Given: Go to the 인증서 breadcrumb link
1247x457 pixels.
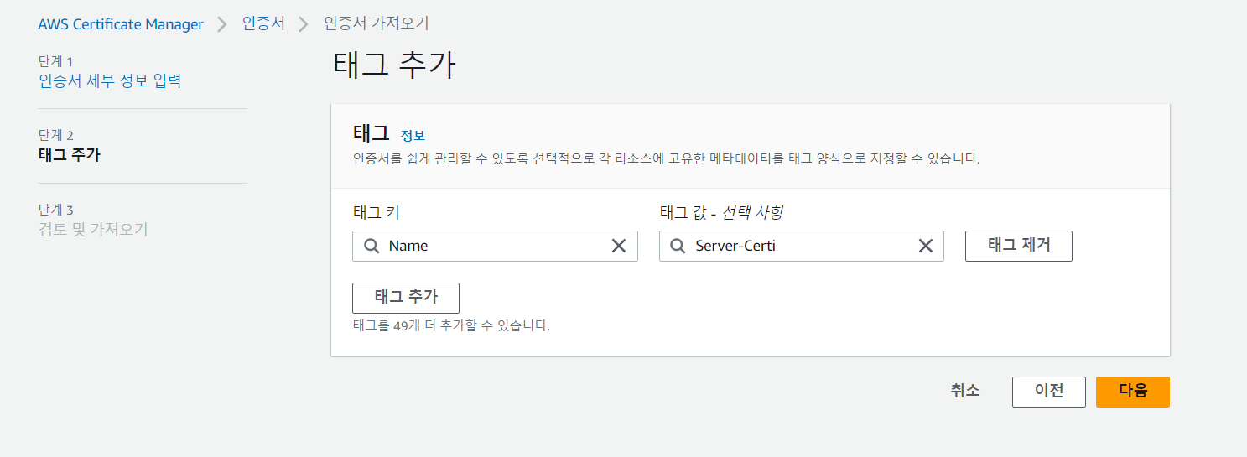Looking at the screenshot, I should point(263,23).
